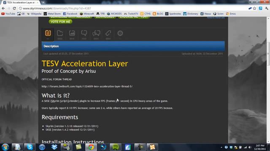270x151 pixels.
Task: Open the Metal Storm bookmark
Action: (52, 14)
